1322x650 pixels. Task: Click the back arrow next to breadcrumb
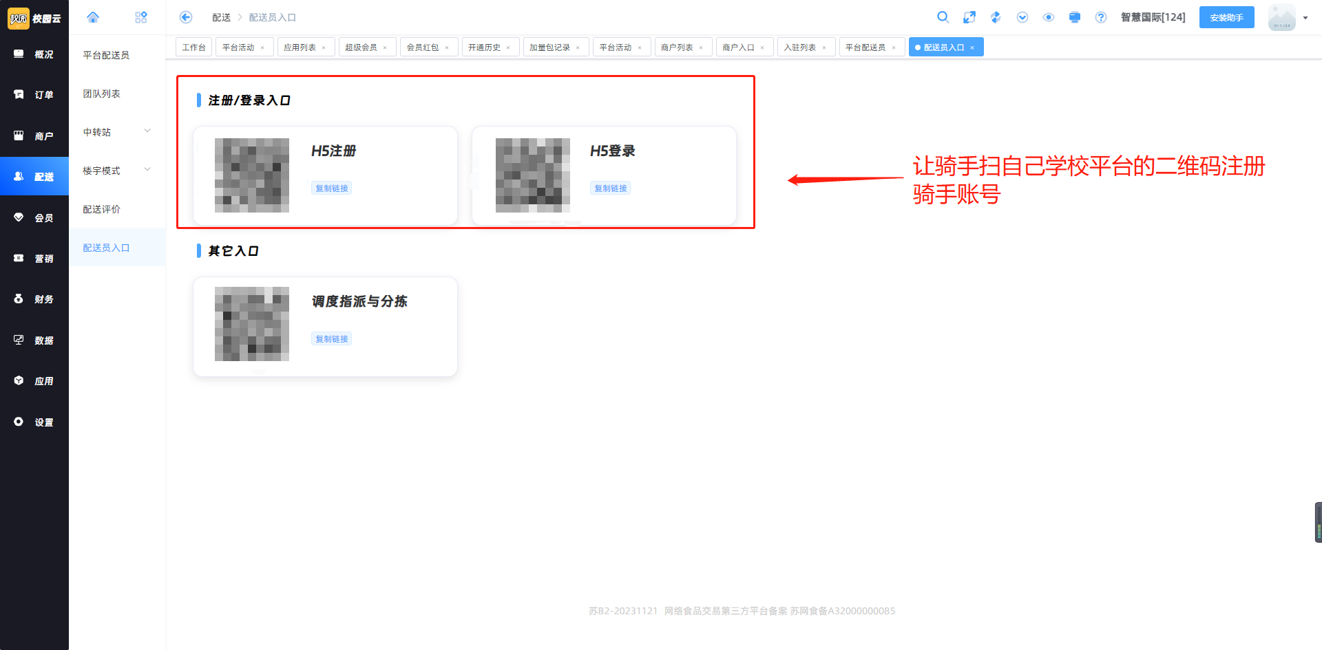coord(186,17)
